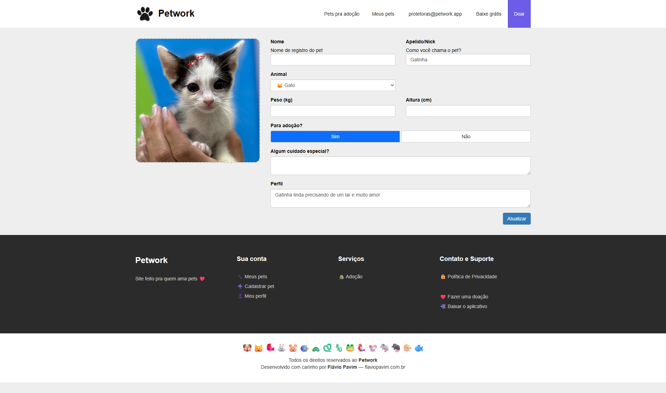The width and height of the screenshot is (666, 393).
Task: Focus the Algum cuidado especial textarea
Action: tap(401, 166)
